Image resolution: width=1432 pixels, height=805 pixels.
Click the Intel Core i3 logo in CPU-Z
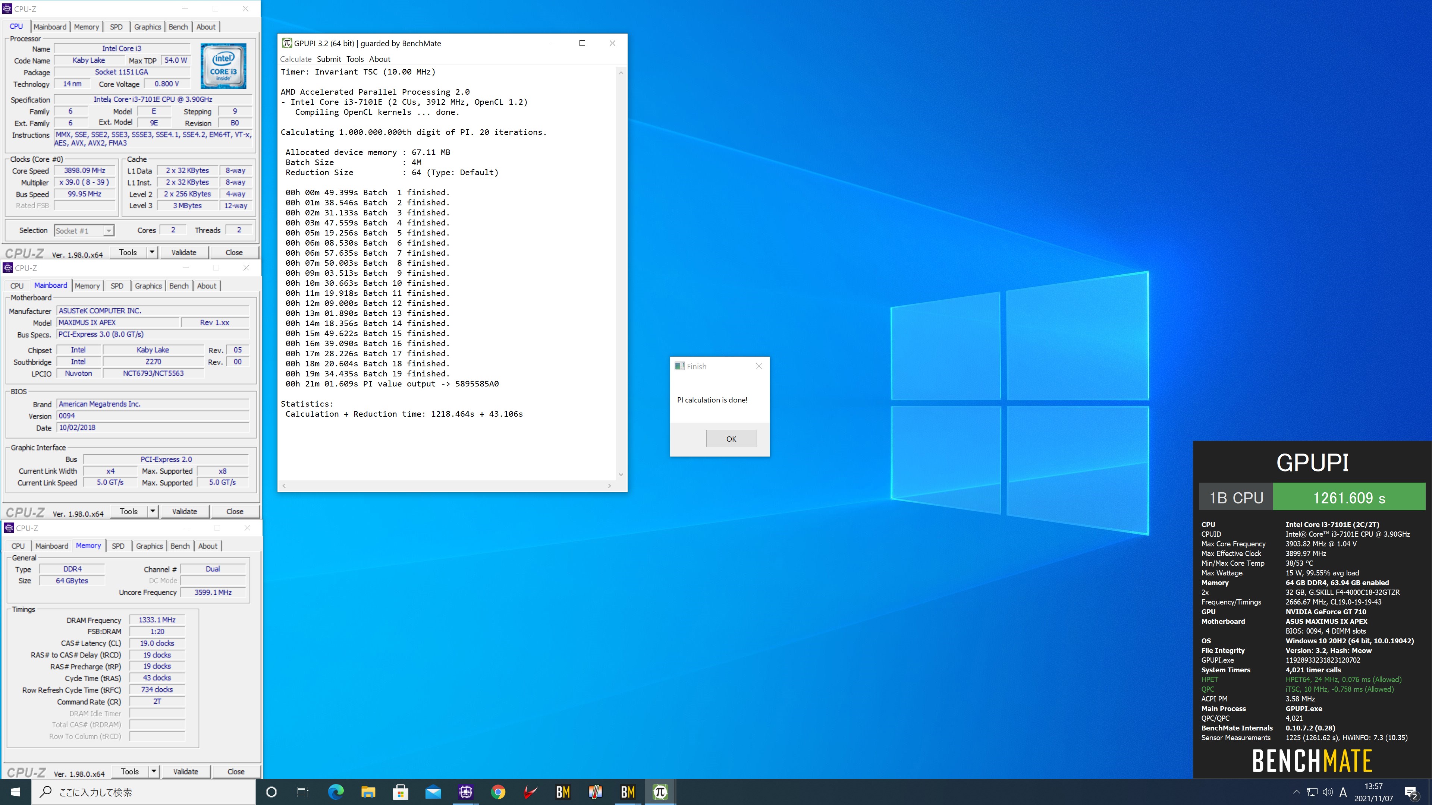tap(223, 66)
